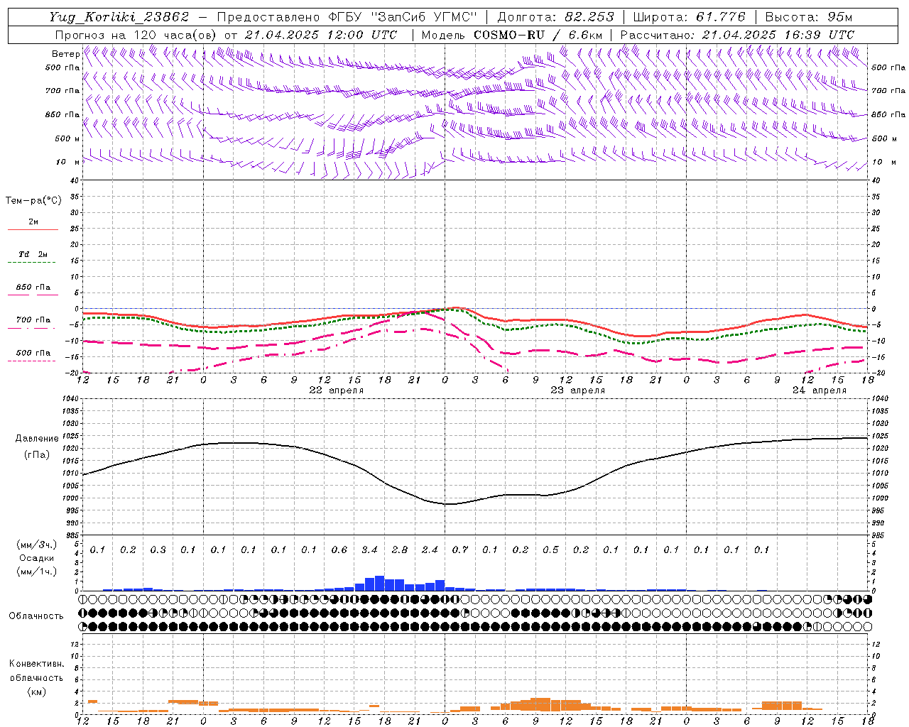Click the '700 гПа' temperature legend entry
Screen dimensions: 909x727
click(33, 320)
